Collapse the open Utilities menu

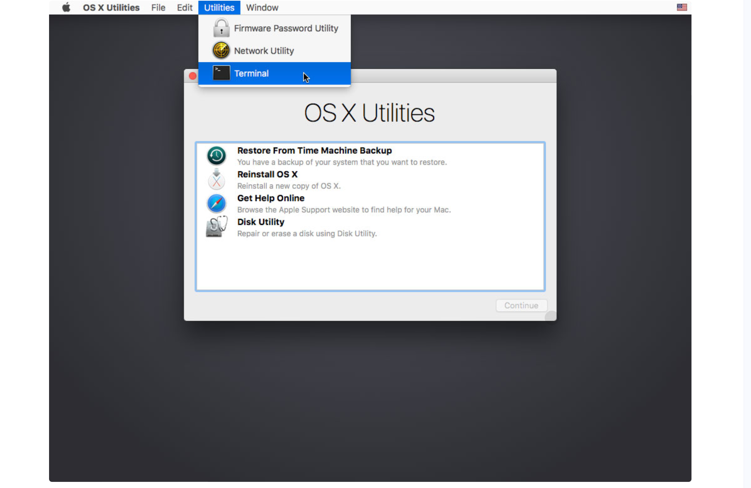(x=219, y=8)
